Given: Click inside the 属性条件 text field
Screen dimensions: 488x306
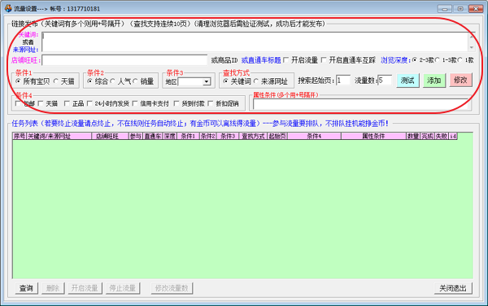Looking at the screenshot, I should click(360, 104).
